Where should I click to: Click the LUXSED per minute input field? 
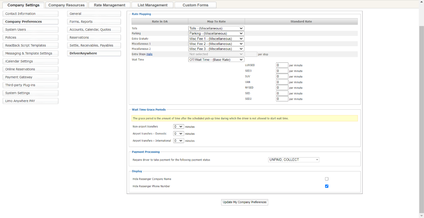click(282, 65)
